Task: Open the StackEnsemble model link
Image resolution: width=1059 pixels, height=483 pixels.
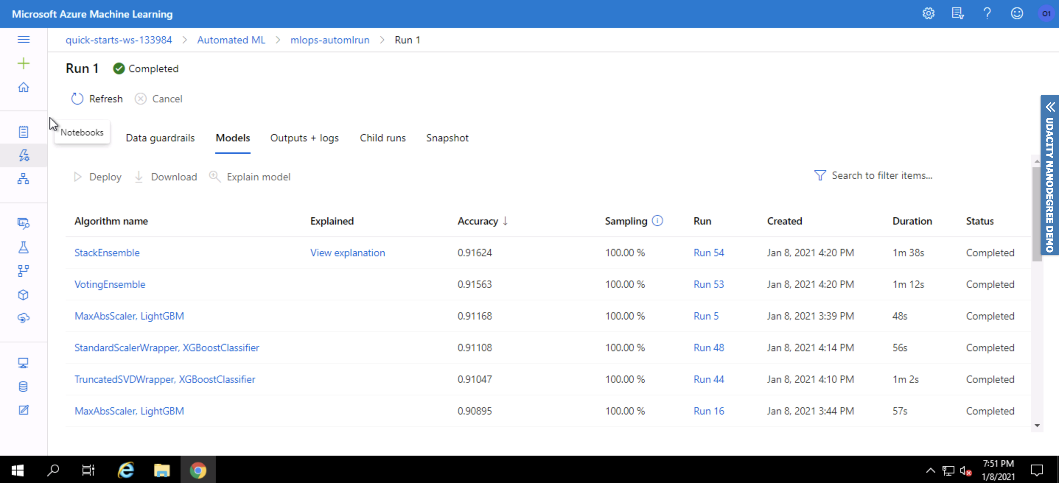Action: pyautogui.click(x=107, y=253)
